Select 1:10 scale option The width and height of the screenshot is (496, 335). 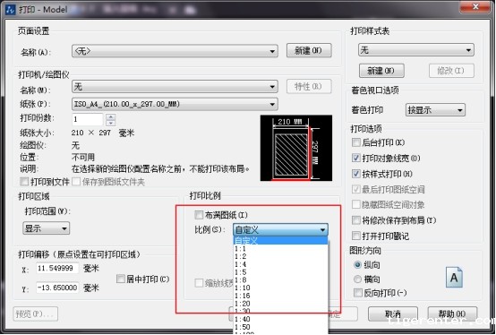tap(280, 288)
